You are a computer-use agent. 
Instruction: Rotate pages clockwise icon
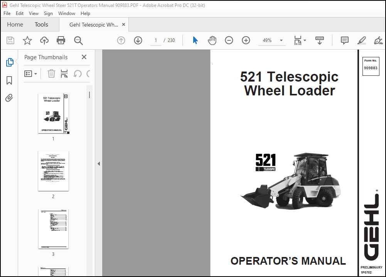coord(88,73)
